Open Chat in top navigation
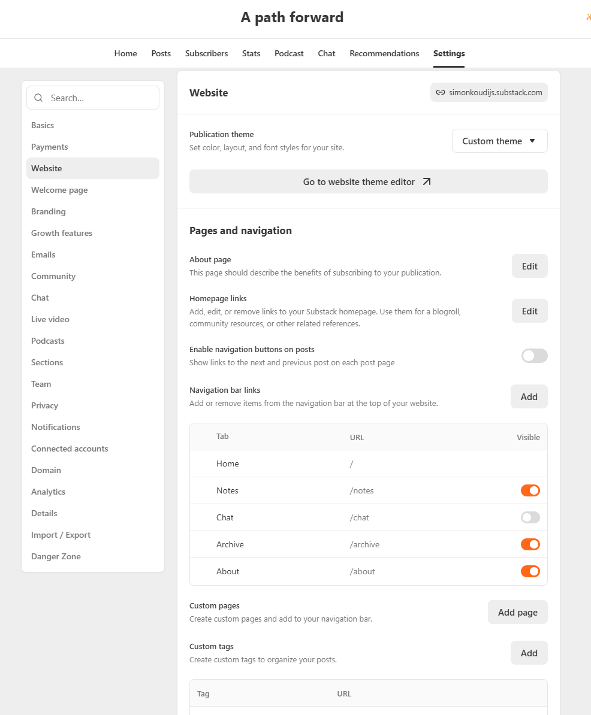The image size is (591, 715). [326, 53]
